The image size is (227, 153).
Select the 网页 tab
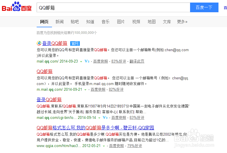pos(44,22)
